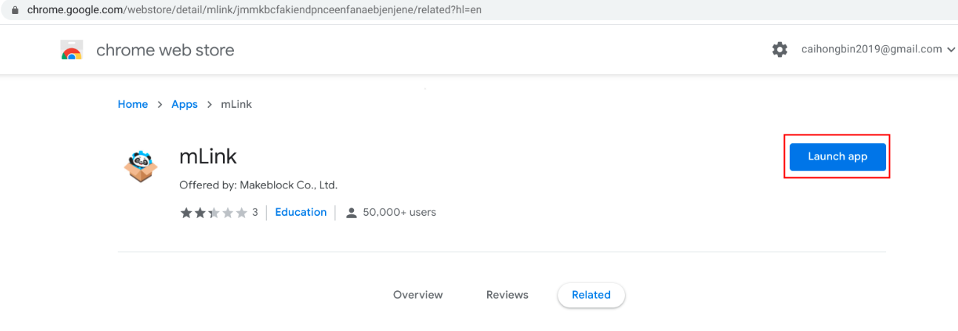The height and width of the screenshot is (331, 958).
Task: Select the Related tab
Action: coord(591,295)
